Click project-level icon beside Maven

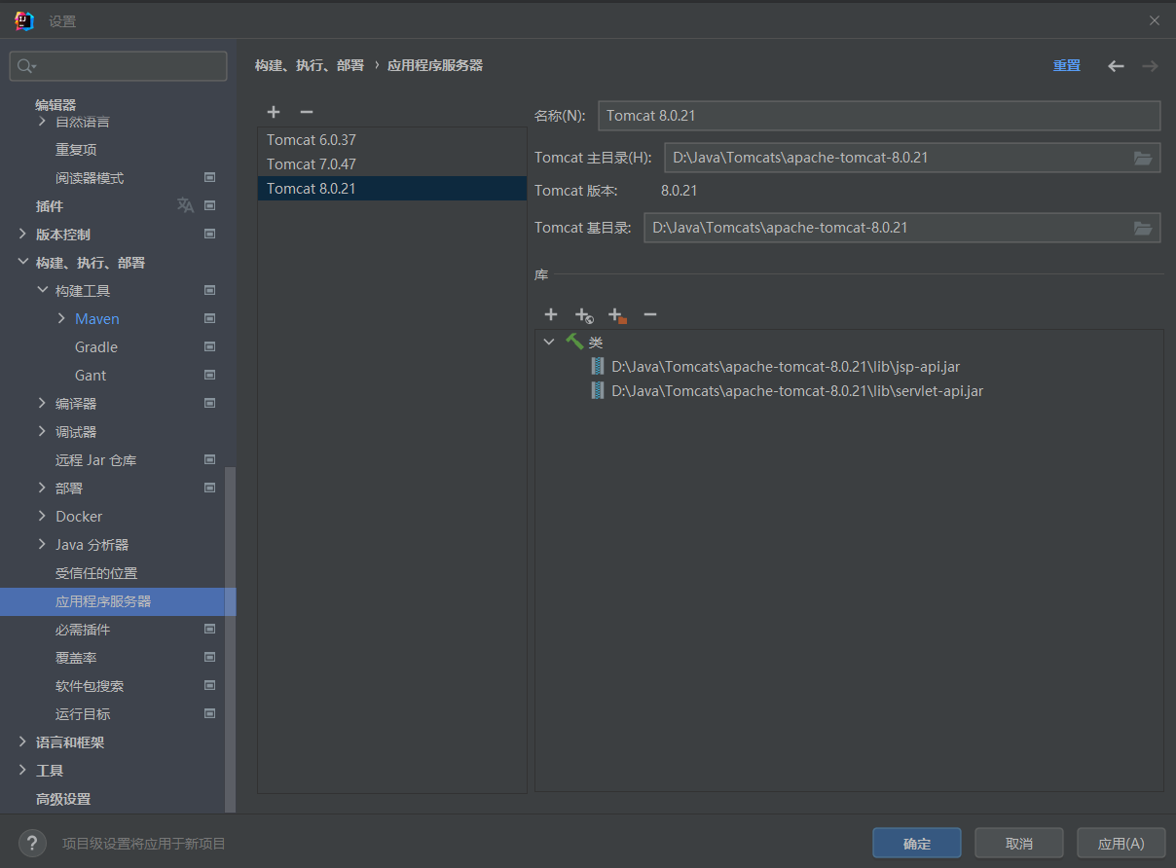pos(209,318)
